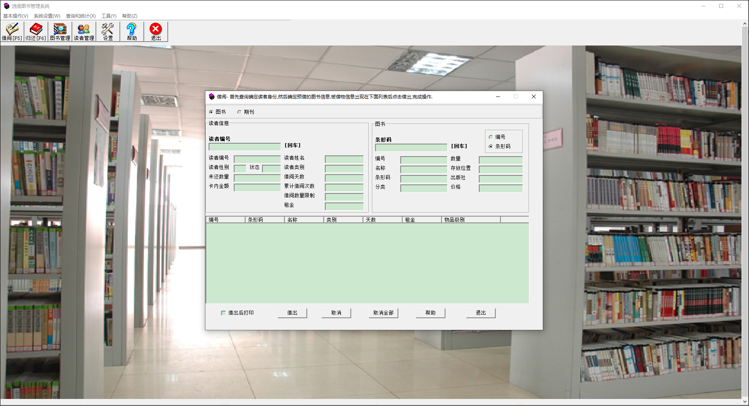This screenshot has height=406, width=749.
Task: Click the 编号 column header in the list
Action: tap(225, 220)
